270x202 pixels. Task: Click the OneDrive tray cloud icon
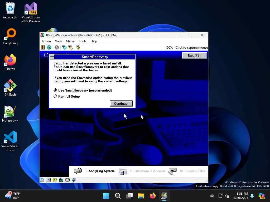(212, 196)
